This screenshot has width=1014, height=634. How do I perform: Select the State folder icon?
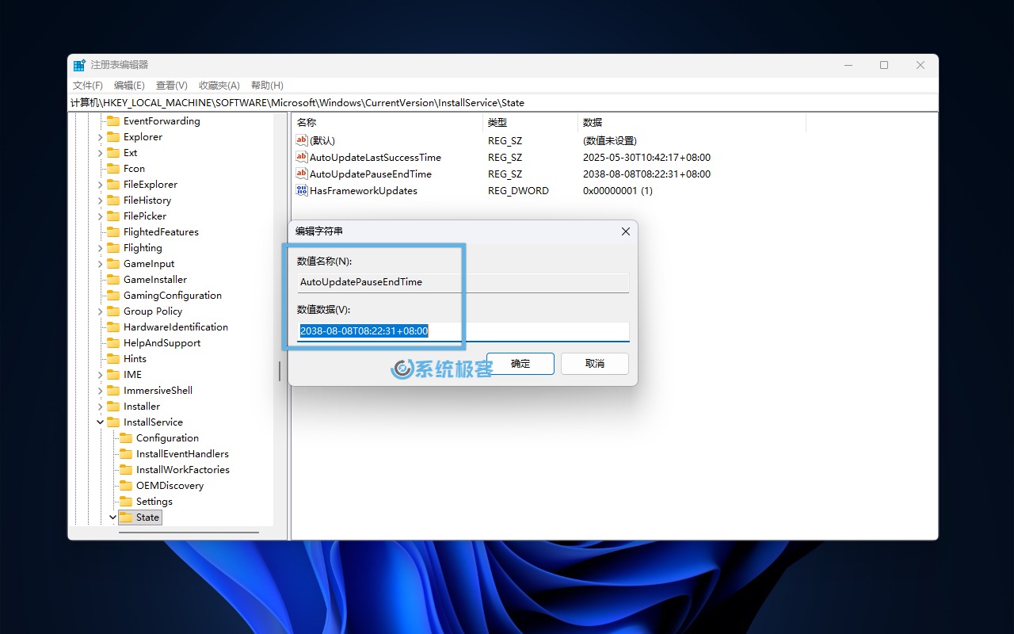tap(127, 517)
